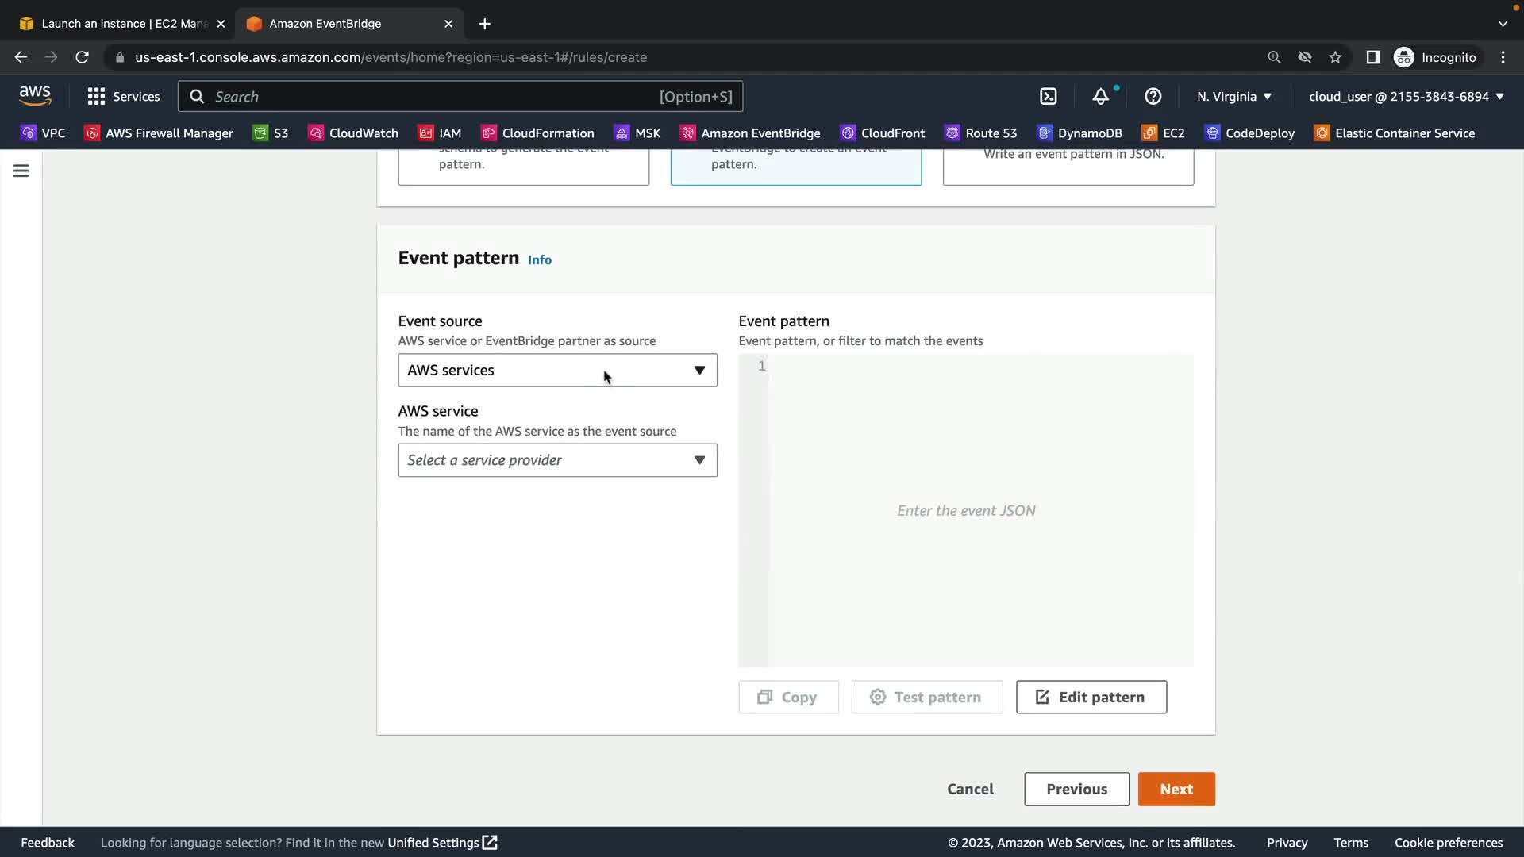The height and width of the screenshot is (857, 1524).
Task: Select the schema-based event pattern card
Action: click(x=523, y=165)
